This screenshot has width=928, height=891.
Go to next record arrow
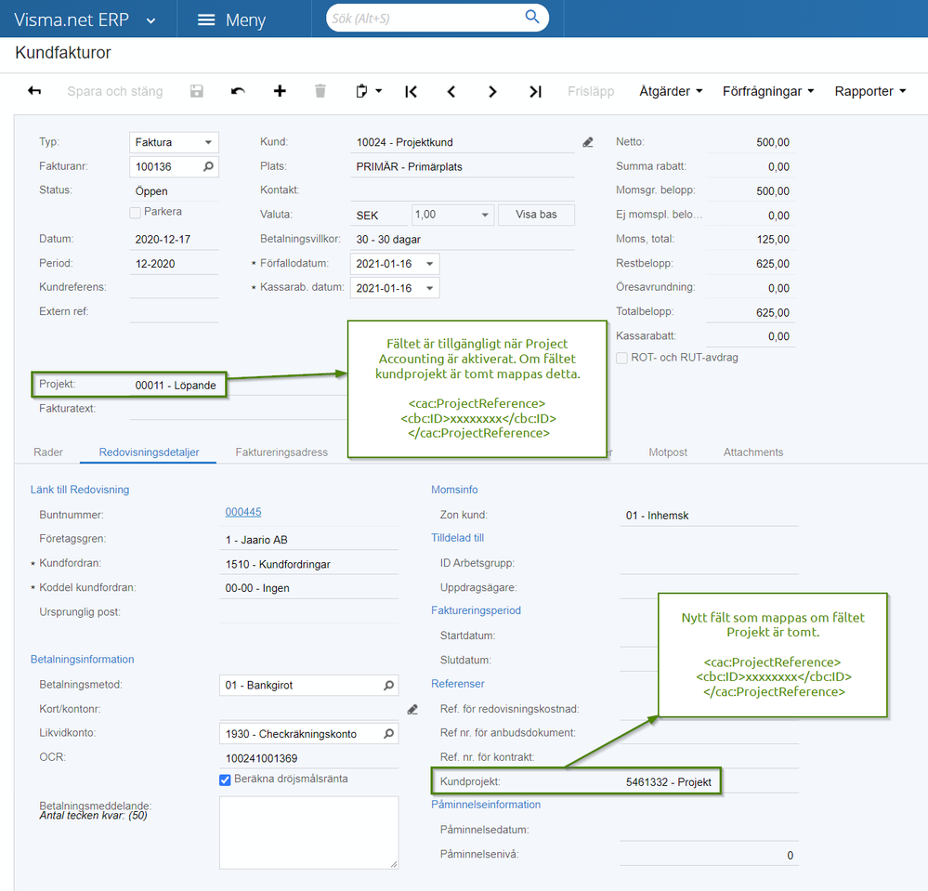tap(492, 91)
